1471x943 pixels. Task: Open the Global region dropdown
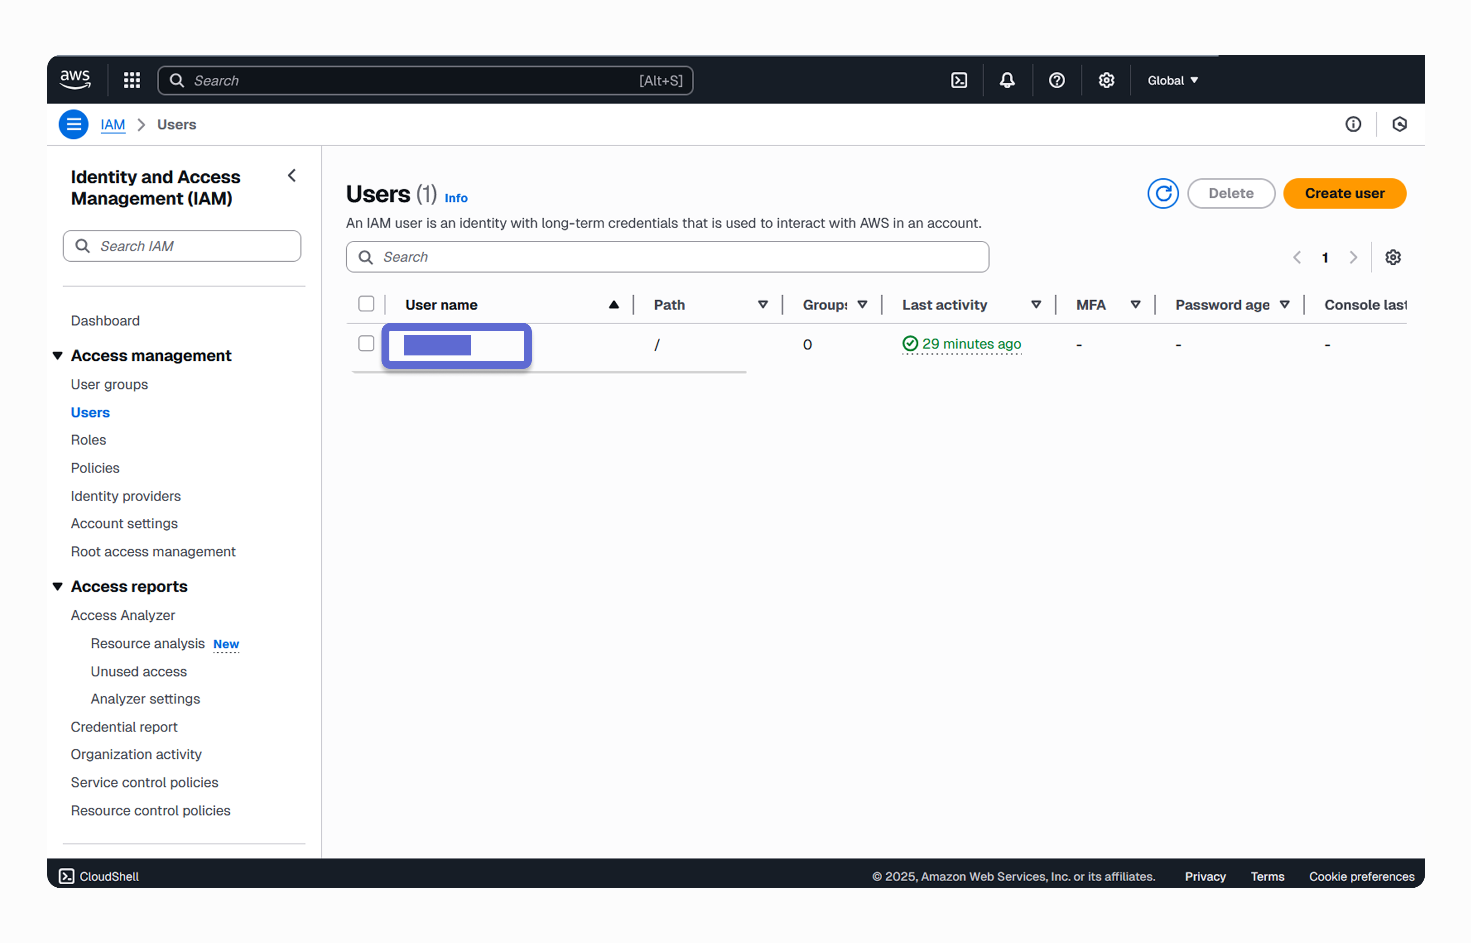point(1173,80)
